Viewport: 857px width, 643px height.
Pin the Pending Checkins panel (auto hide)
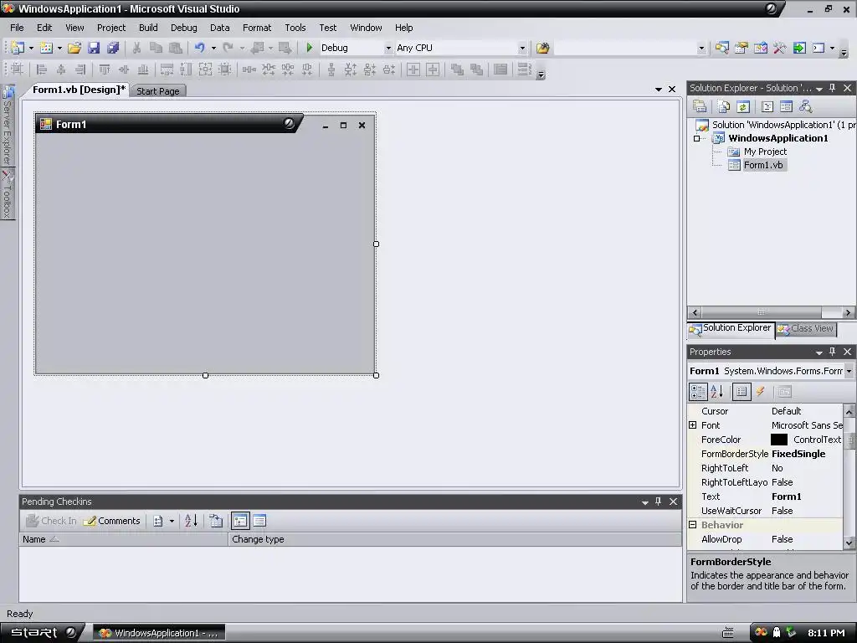pos(658,502)
